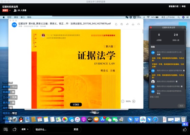Zoom out PDF with minus button
The image size is (190, 135).
tap(123, 102)
